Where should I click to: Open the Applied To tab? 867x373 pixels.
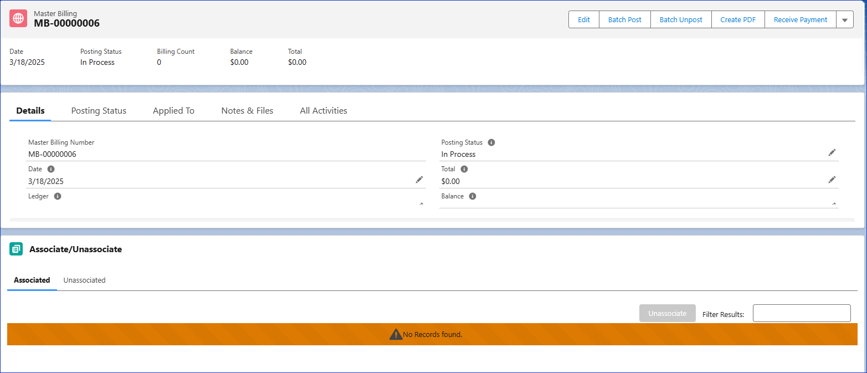[x=173, y=111]
